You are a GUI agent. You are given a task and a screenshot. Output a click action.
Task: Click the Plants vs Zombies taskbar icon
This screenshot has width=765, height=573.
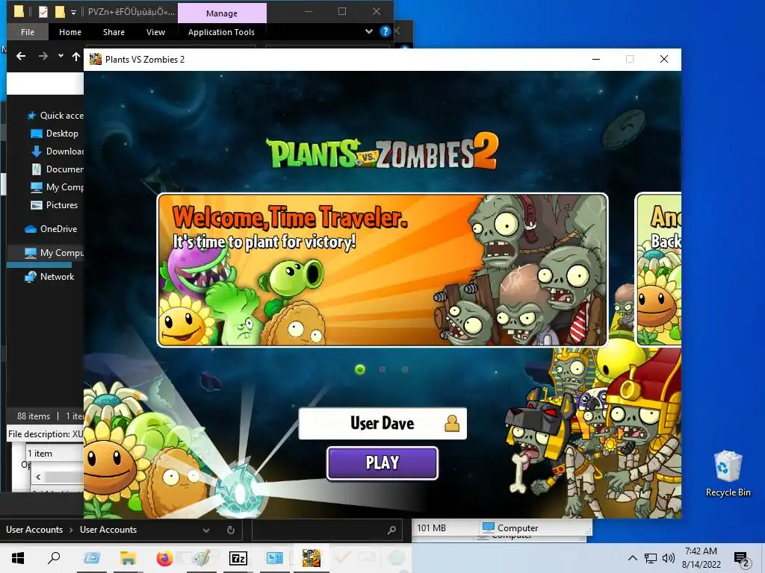pyautogui.click(x=312, y=558)
